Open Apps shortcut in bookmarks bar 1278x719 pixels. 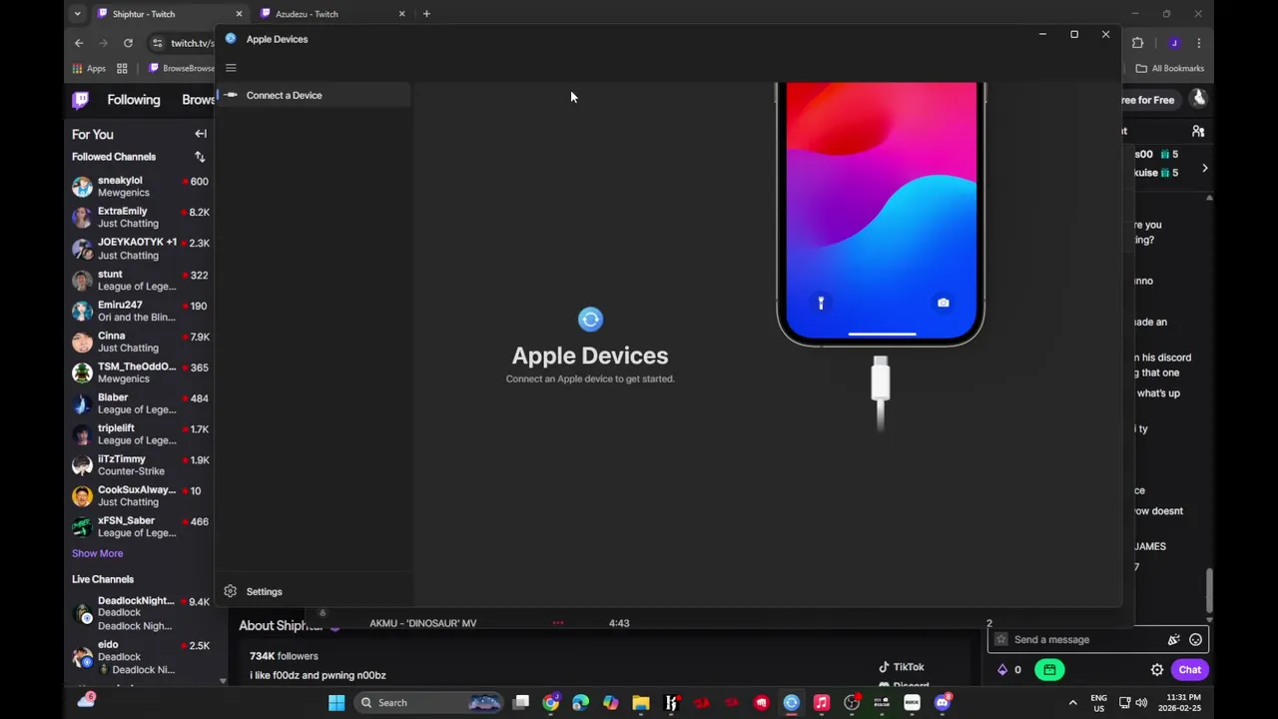(x=89, y=68)
